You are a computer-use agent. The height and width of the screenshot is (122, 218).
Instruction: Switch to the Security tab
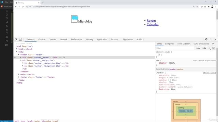click(114, 39)
